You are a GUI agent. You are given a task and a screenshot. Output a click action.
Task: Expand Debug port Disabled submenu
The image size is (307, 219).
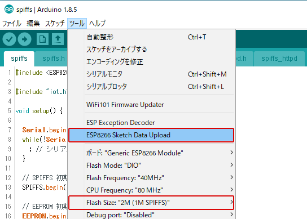click(x=152, y=214)
